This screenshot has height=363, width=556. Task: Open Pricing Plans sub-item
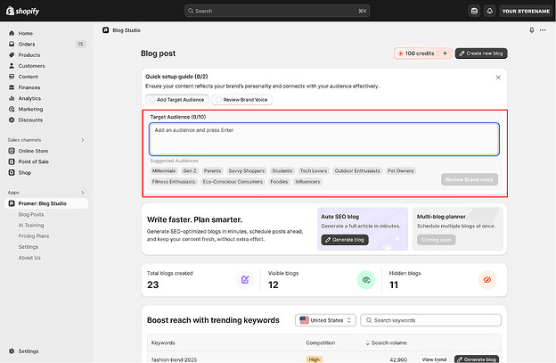[34, 236]
